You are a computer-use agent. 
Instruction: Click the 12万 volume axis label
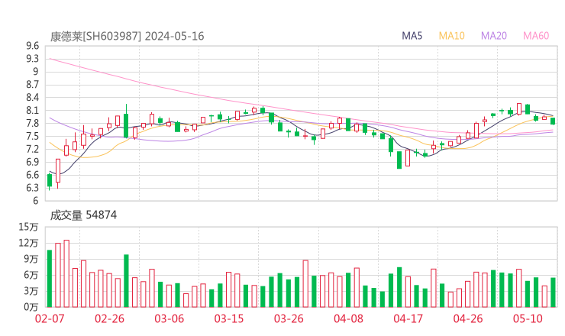coord(29,243)
